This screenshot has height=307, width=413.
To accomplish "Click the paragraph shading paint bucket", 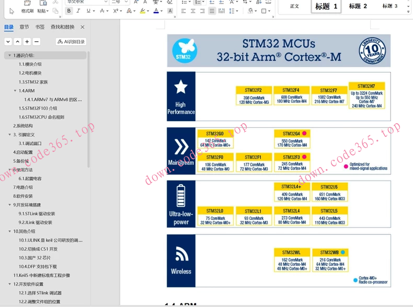I will point(250,11).
